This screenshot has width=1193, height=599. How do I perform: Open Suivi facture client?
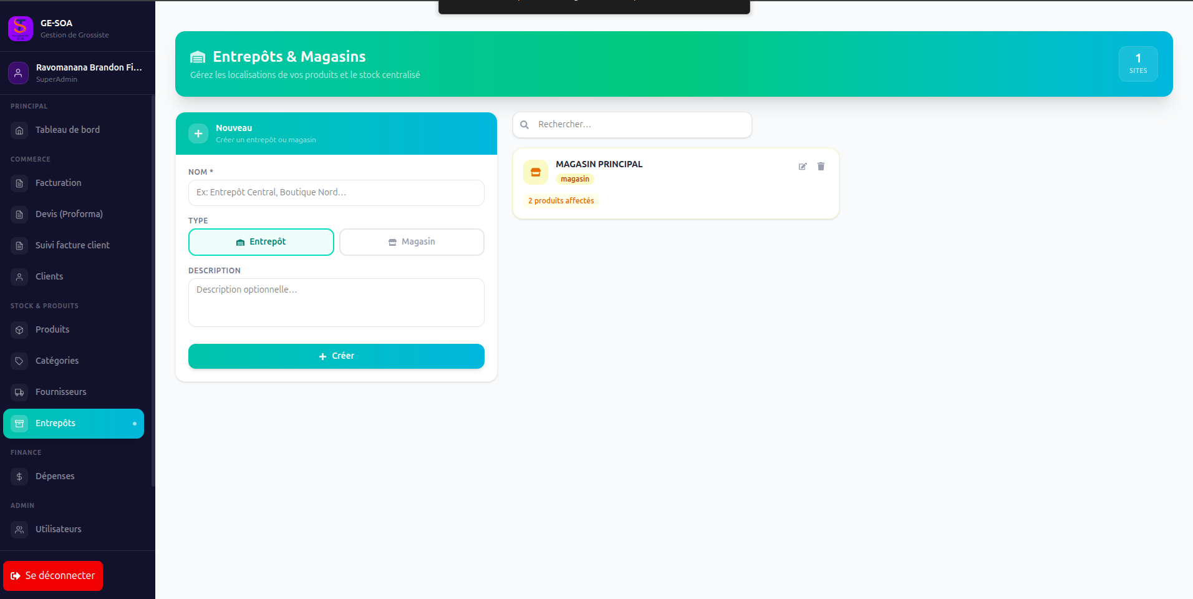pyautogui.click(x=74, y=246)
